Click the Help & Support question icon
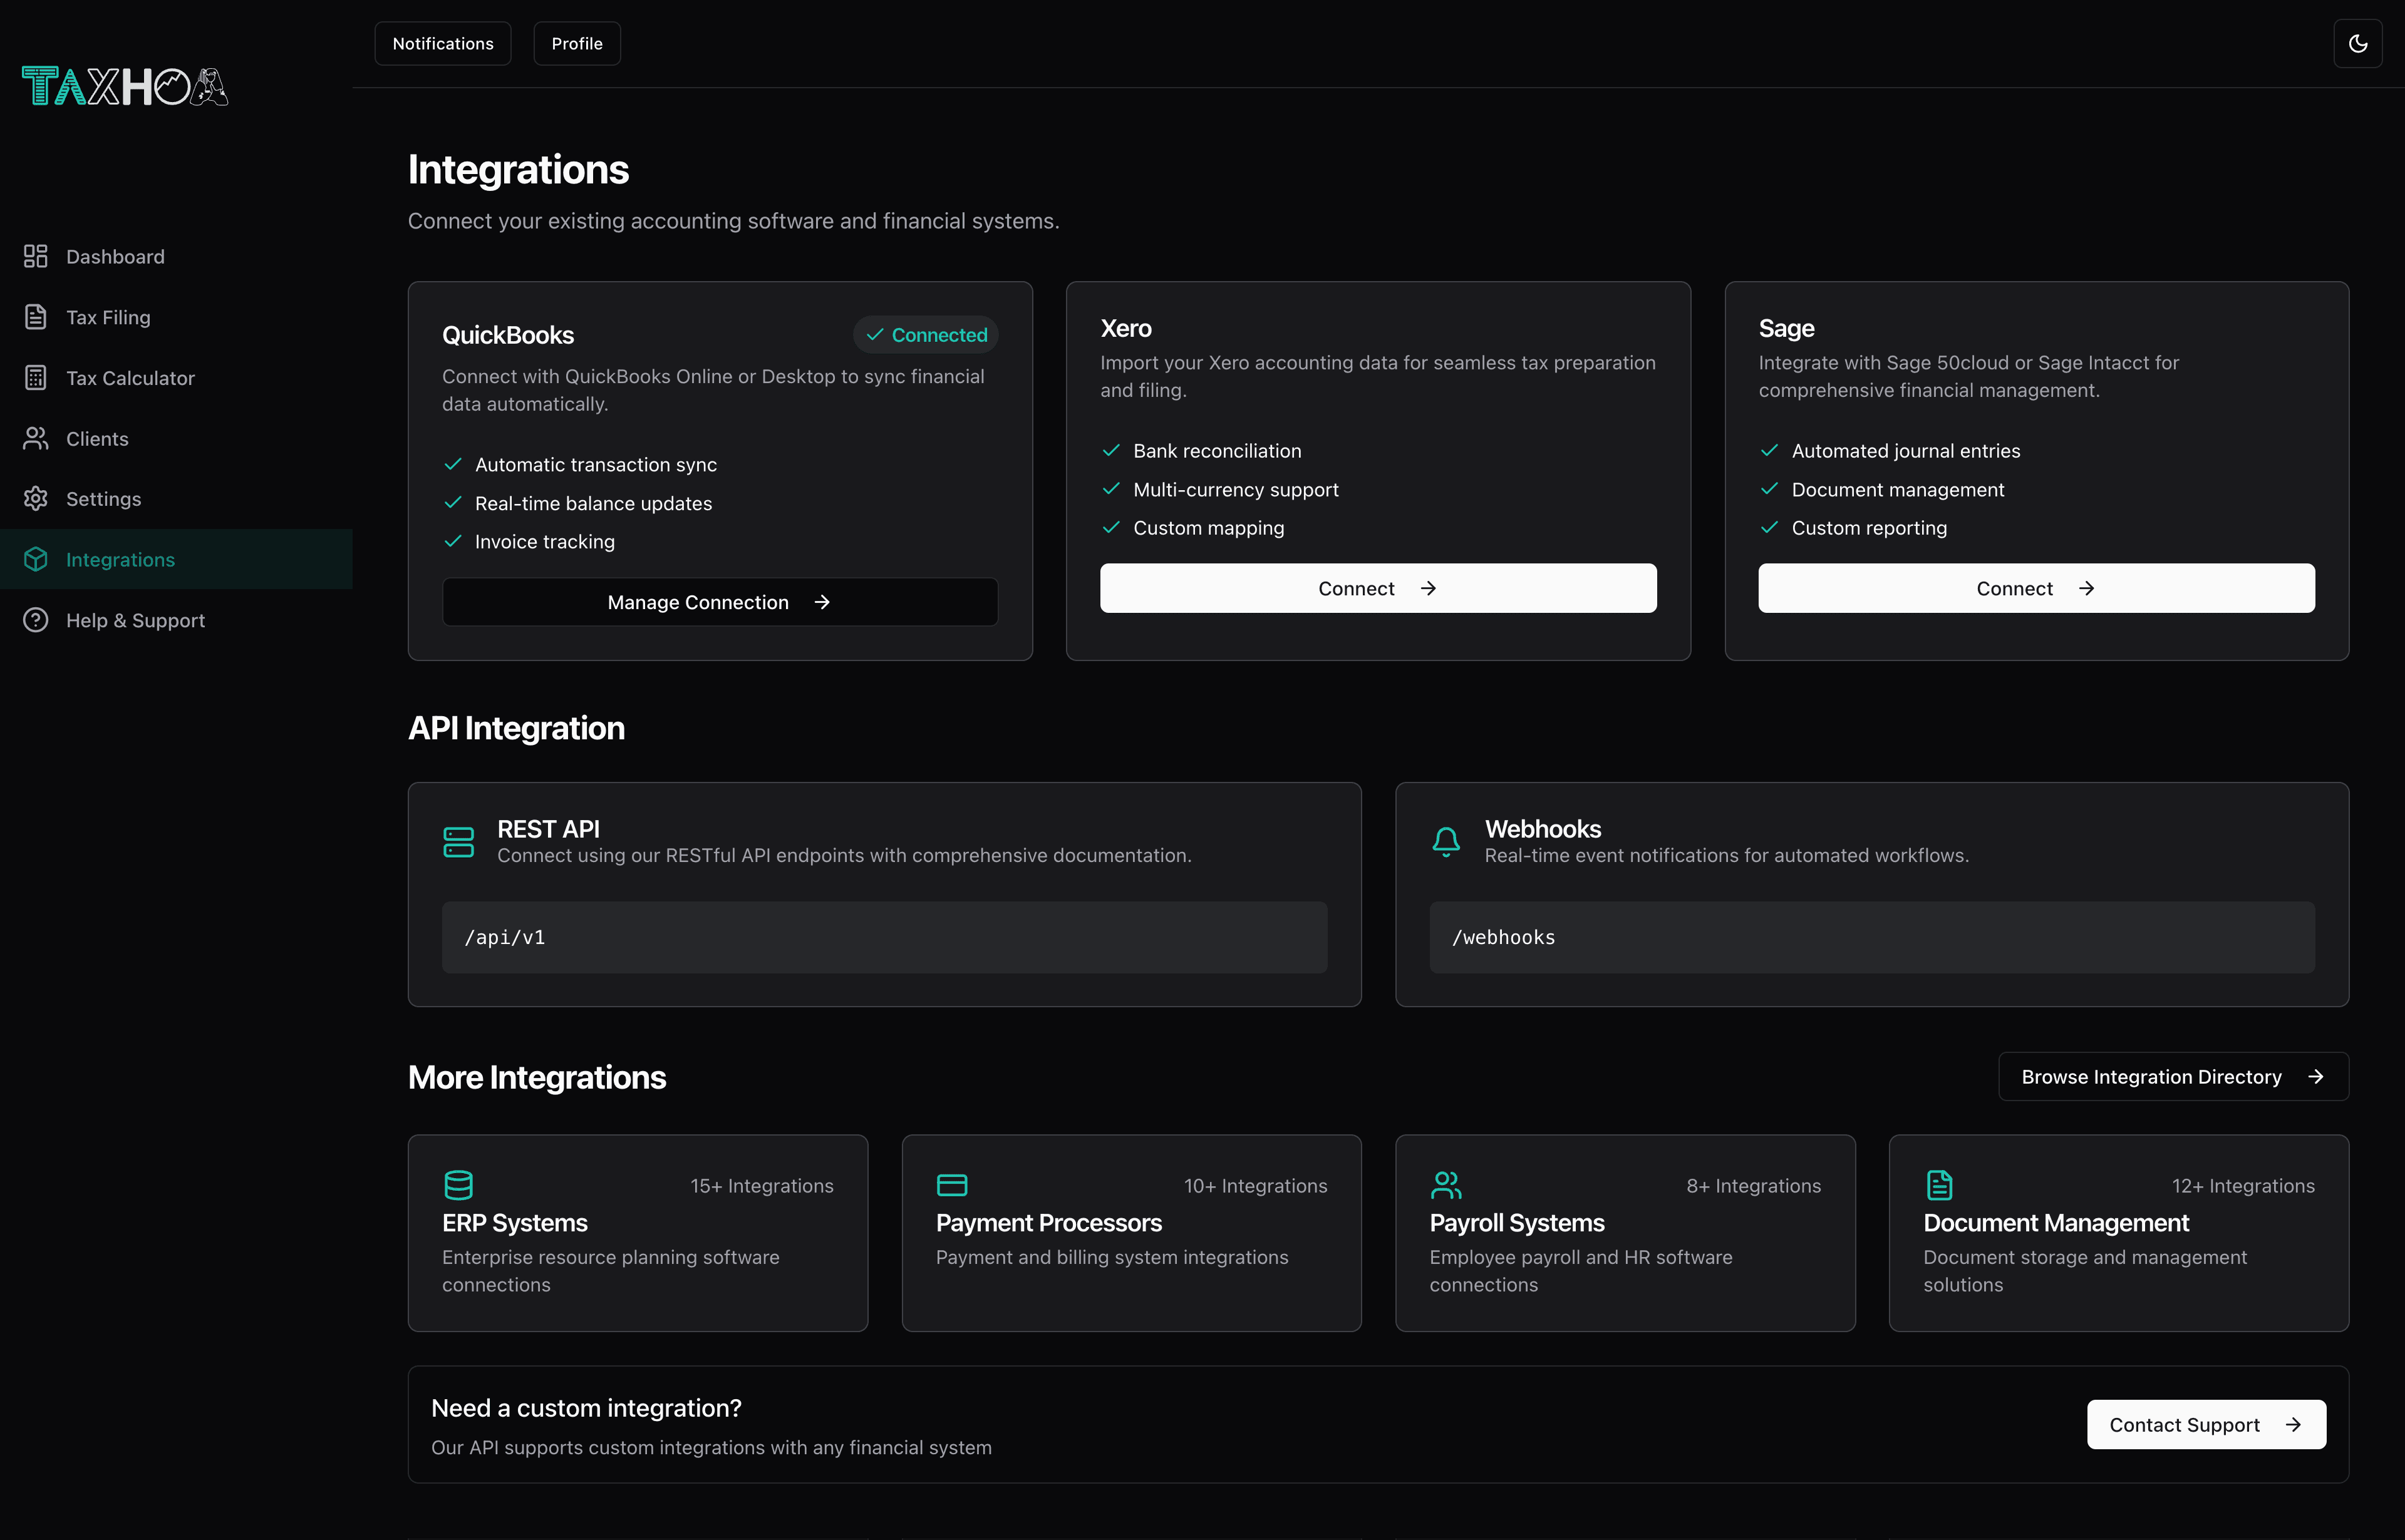This screenshot has height=1540, width=2405. (36, 620)
